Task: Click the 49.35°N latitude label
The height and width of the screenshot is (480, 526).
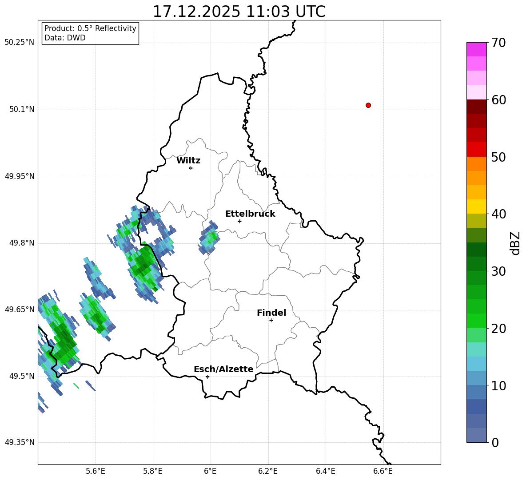Action: pos(20,442)
